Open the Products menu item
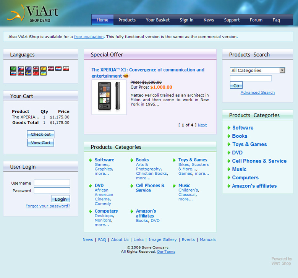 [x=127, y=20]
